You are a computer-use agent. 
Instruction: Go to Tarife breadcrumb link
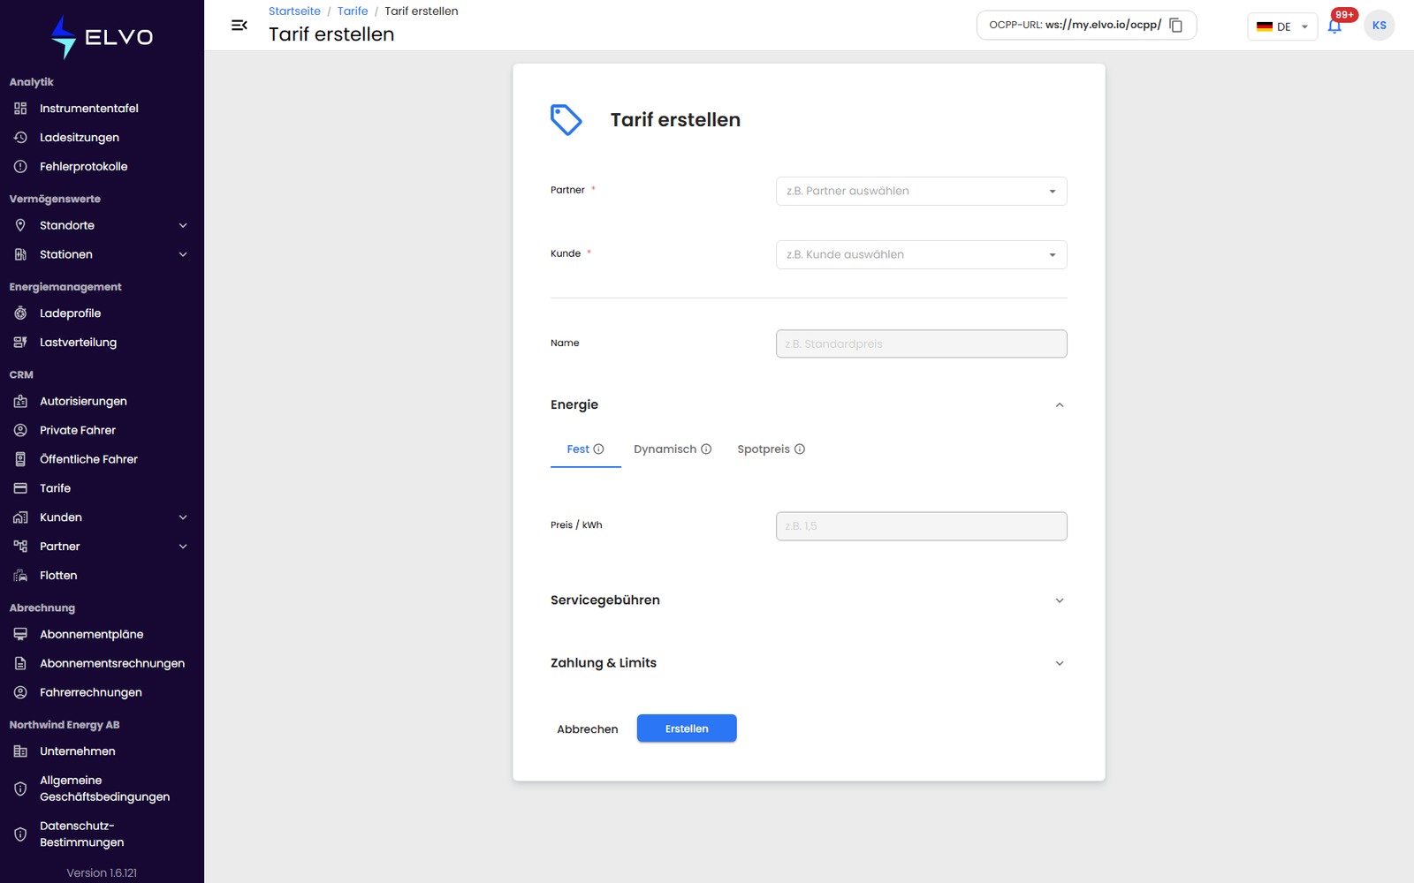[353, 11]
